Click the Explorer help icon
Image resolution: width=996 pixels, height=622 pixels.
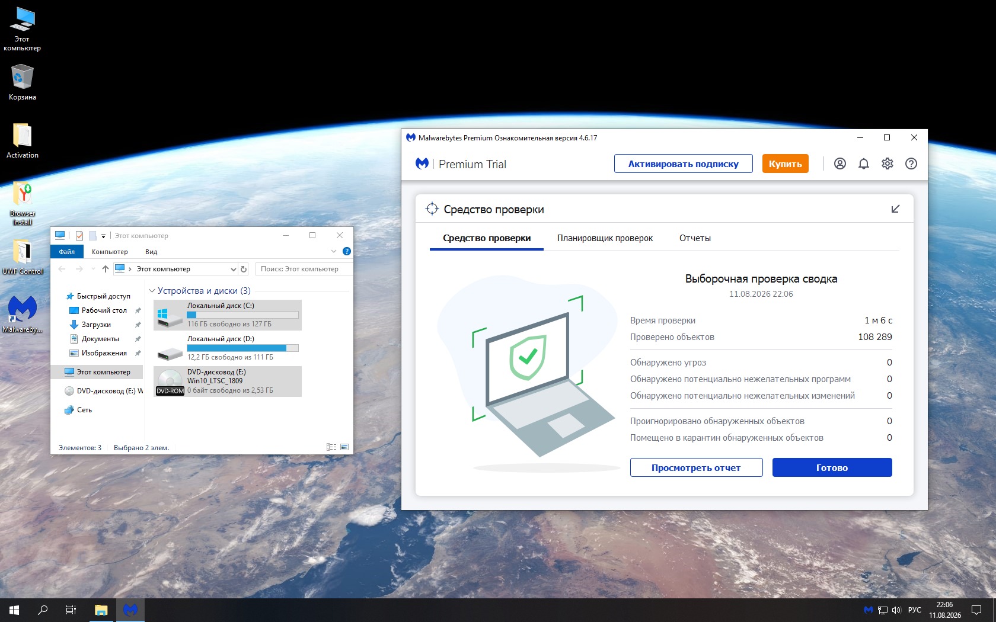click(347, 251)
